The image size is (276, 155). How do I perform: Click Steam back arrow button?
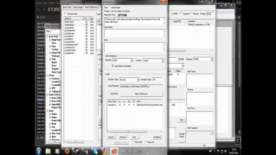click(38, 9)
